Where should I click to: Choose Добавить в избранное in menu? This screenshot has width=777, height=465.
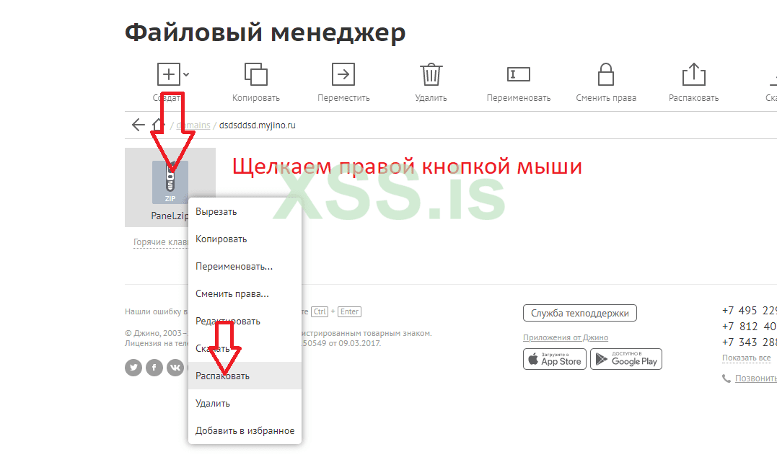coord(245,430)
